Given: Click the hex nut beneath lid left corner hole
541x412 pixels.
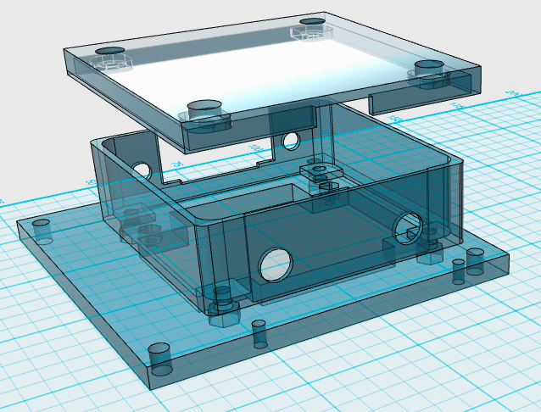Looking at the screenshot, I should pos(111,63).
